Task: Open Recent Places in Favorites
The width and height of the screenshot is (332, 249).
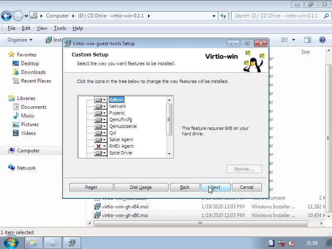Action: coord(36,81)
